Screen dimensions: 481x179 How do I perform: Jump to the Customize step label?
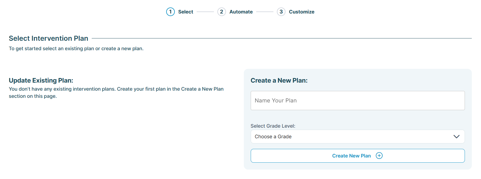coord(302,12)
